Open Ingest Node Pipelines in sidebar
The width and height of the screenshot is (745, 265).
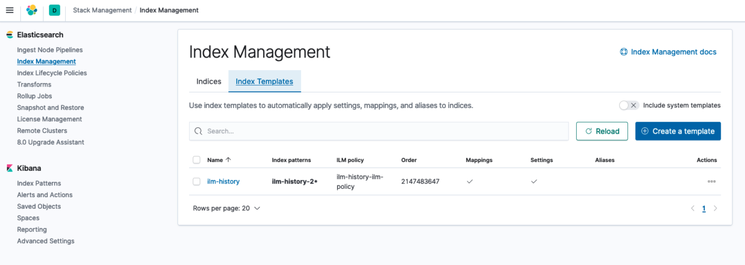pyautogui.click(x=50, y=50)
